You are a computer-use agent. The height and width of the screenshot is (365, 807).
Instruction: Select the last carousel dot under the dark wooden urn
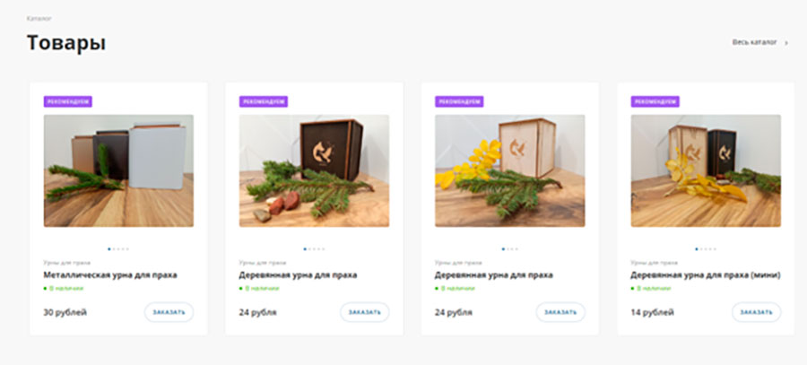tap(324, 249)
